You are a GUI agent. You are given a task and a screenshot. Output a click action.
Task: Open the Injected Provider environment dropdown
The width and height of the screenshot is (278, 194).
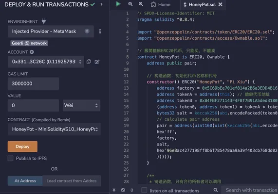click(51, 31)
